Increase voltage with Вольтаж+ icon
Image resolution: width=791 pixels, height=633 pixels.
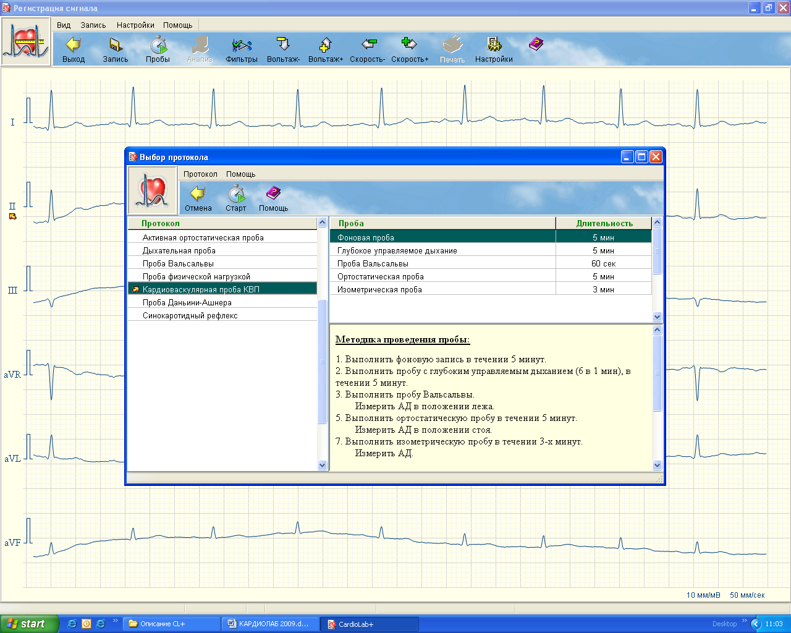click(325, 46)
